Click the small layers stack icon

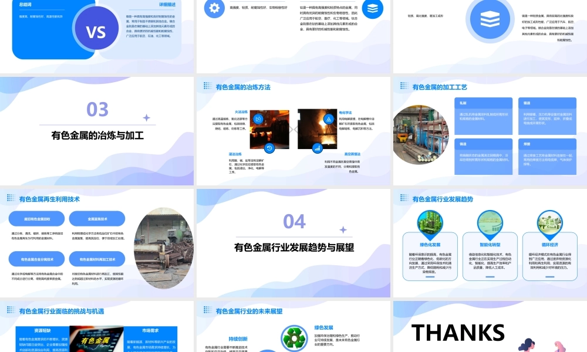(373, 9)
